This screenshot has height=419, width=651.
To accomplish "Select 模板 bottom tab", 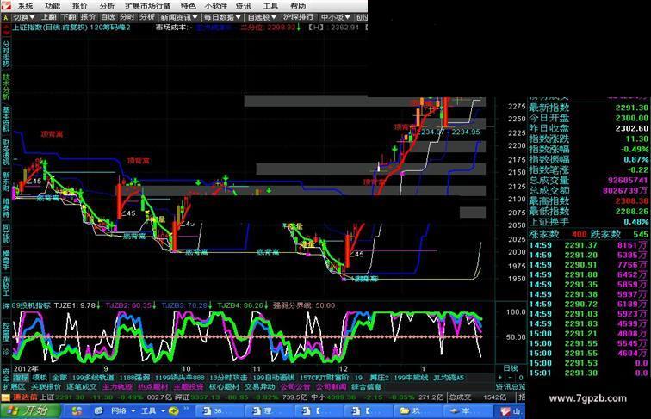I will (x=40, y=378).
